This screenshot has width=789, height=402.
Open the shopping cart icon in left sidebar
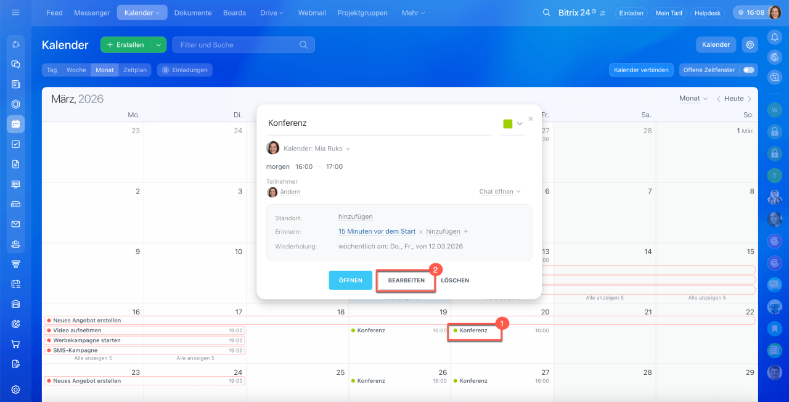pyautogui.click(x=16, y=344)
